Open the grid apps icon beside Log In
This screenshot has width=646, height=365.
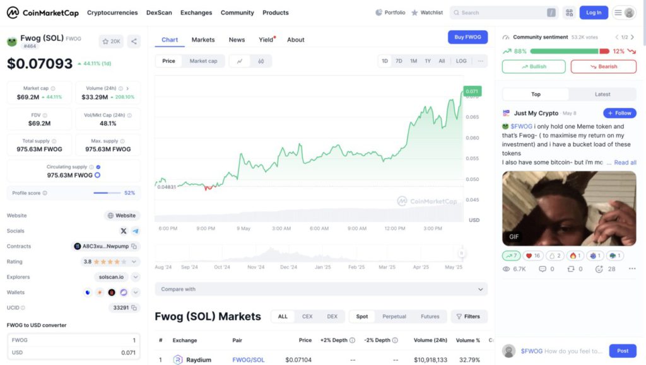(x=569, y=13)
